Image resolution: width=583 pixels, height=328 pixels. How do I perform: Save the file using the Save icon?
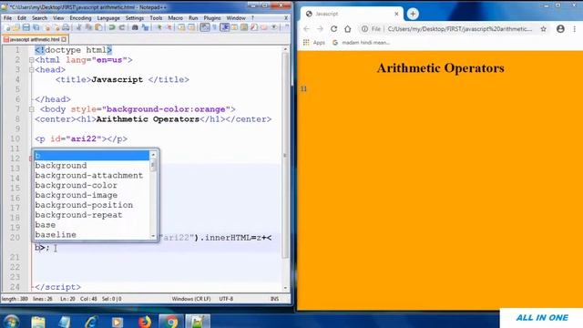[x=26, y=27]
